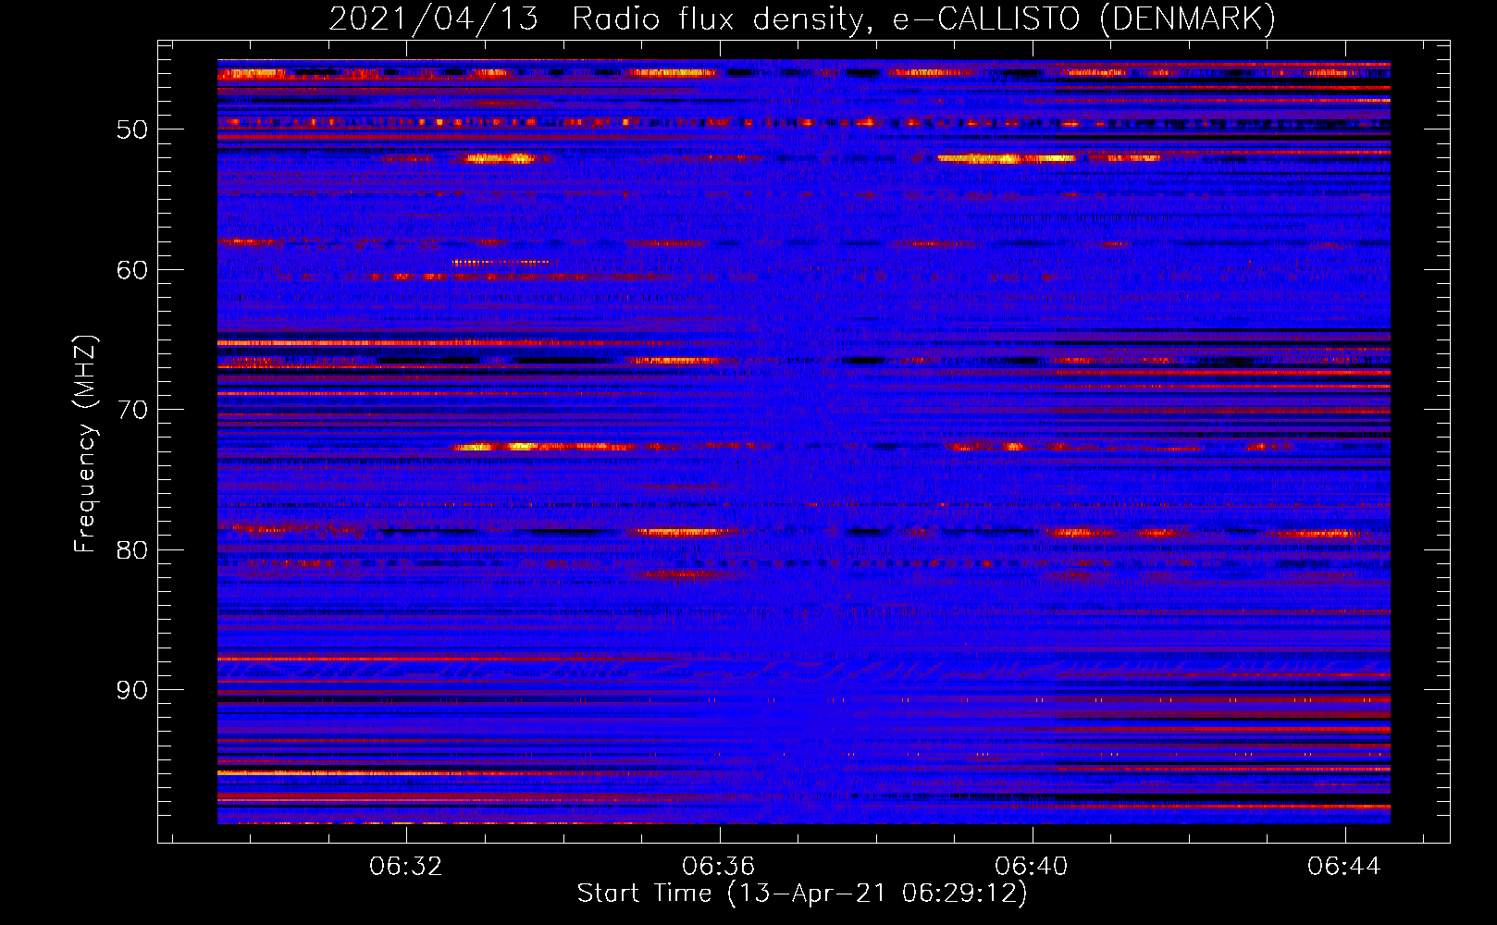
Task: Click the 50 frequency tick label
Action: click(x=132, y=129)
